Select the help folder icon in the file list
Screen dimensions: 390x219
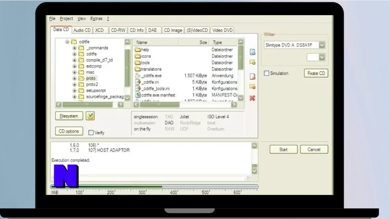137,50
